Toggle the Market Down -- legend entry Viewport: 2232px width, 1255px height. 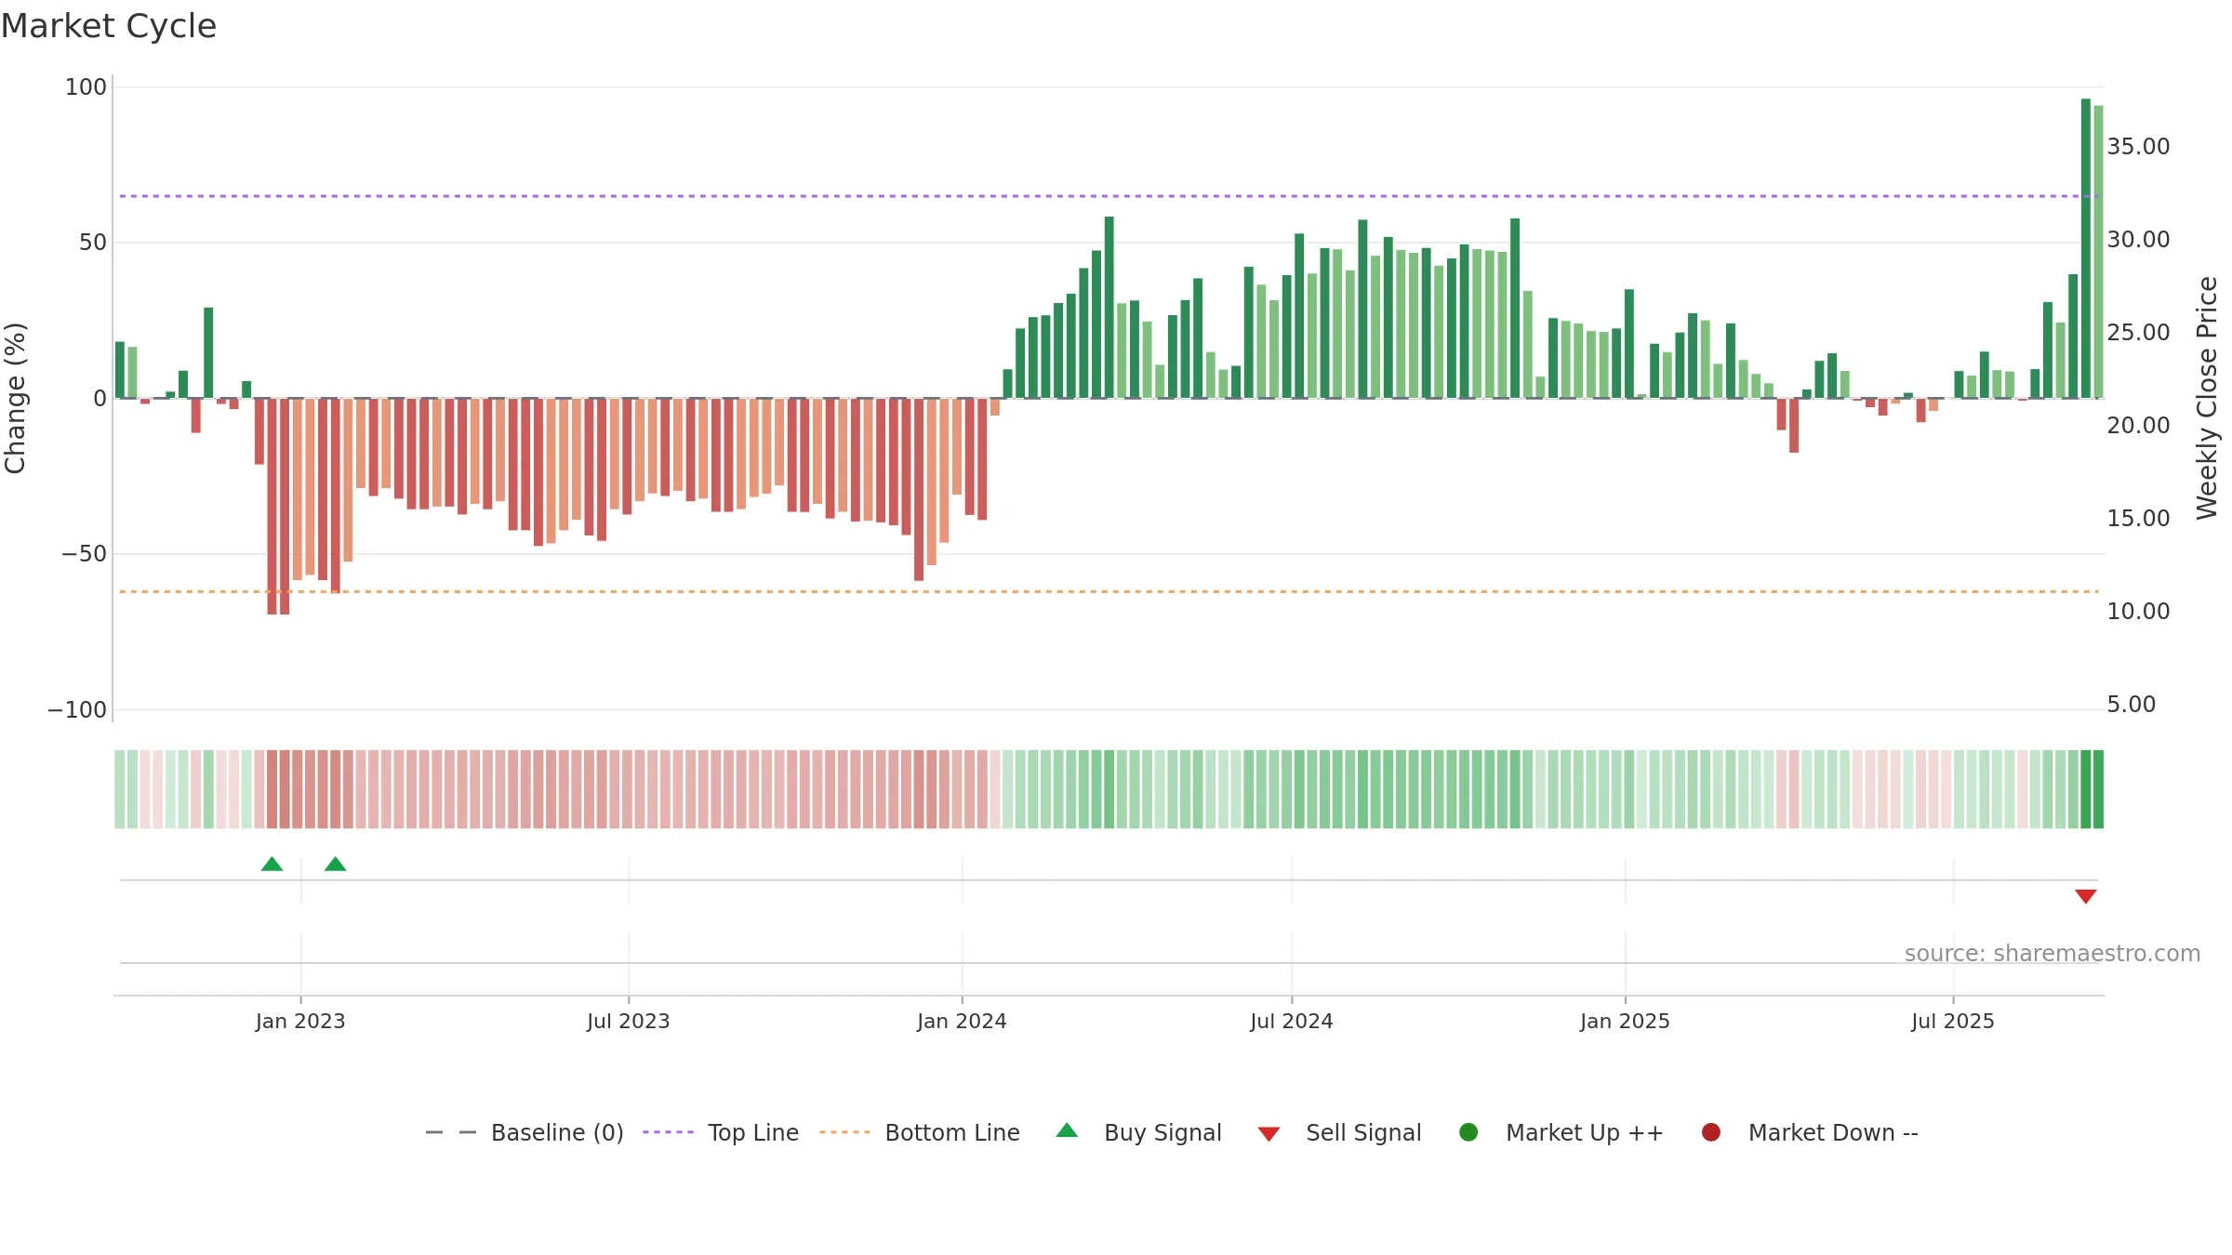pos(1810,1132)
